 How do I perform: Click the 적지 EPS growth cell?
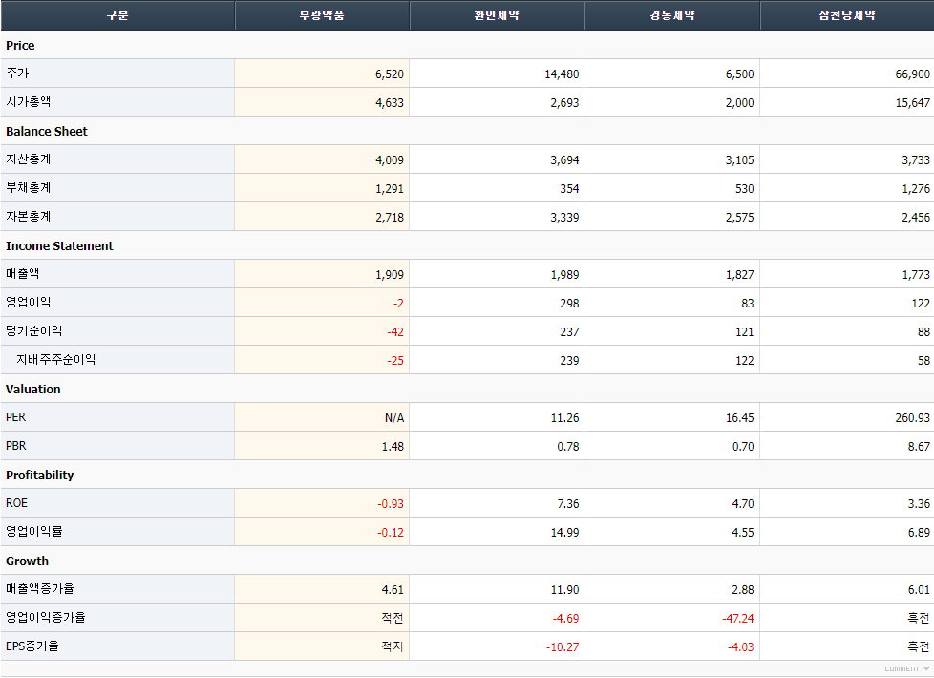(322, 646)
